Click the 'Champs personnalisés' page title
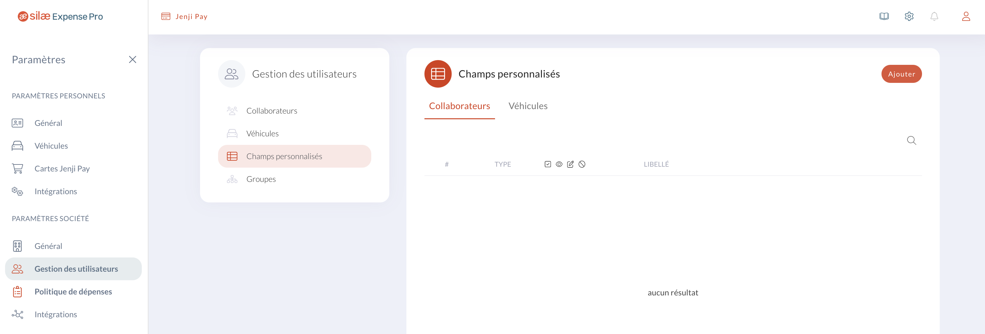The image size is (985, 334). [509, 74]
